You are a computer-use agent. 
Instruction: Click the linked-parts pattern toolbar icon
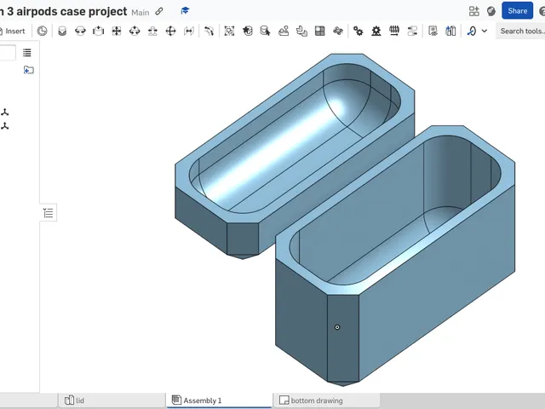[301, 31]
